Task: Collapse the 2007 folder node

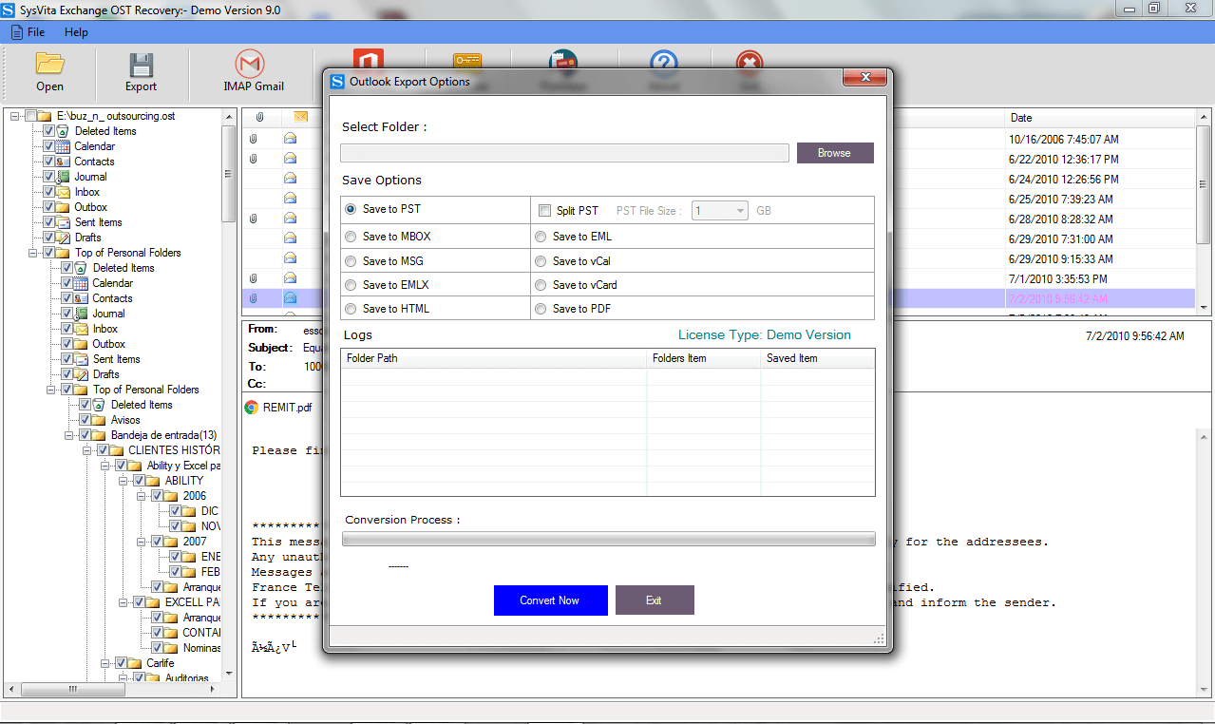Action: 141,542
